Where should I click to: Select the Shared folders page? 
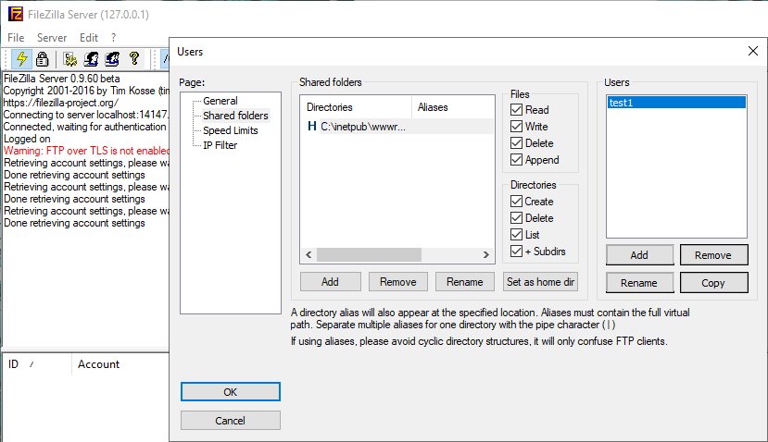235,116
